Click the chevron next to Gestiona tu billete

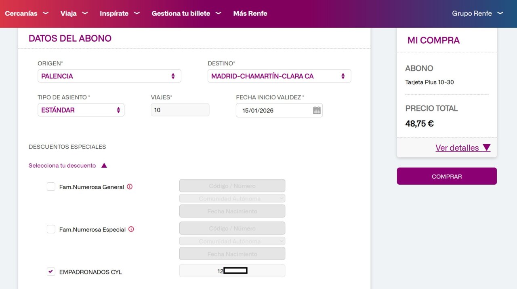tap(219, 13)
